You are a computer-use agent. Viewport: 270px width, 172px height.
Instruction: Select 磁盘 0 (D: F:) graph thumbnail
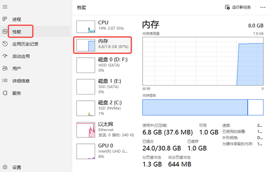tap(85, 65)
